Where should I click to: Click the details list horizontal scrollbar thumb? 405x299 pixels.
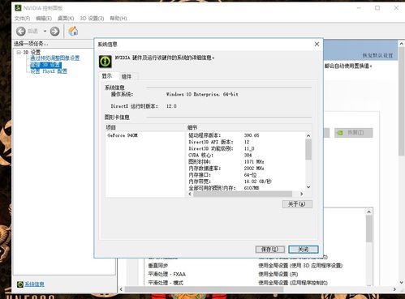coord(243,194)
